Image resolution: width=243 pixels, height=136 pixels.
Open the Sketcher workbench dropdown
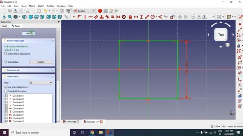coord(84,11)
